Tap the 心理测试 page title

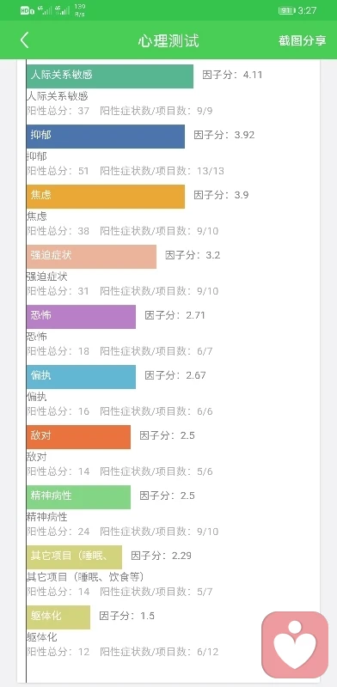[168, 40]
